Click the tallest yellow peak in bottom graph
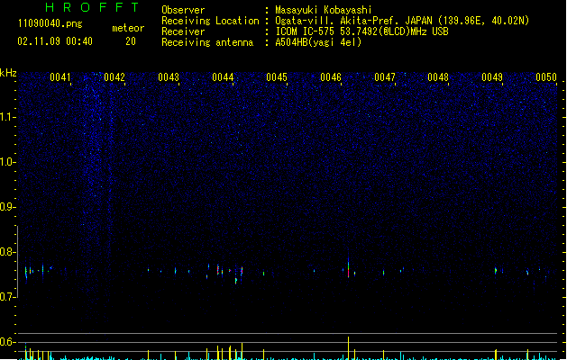Screen dimensions: 567x360 coord(348,347)
